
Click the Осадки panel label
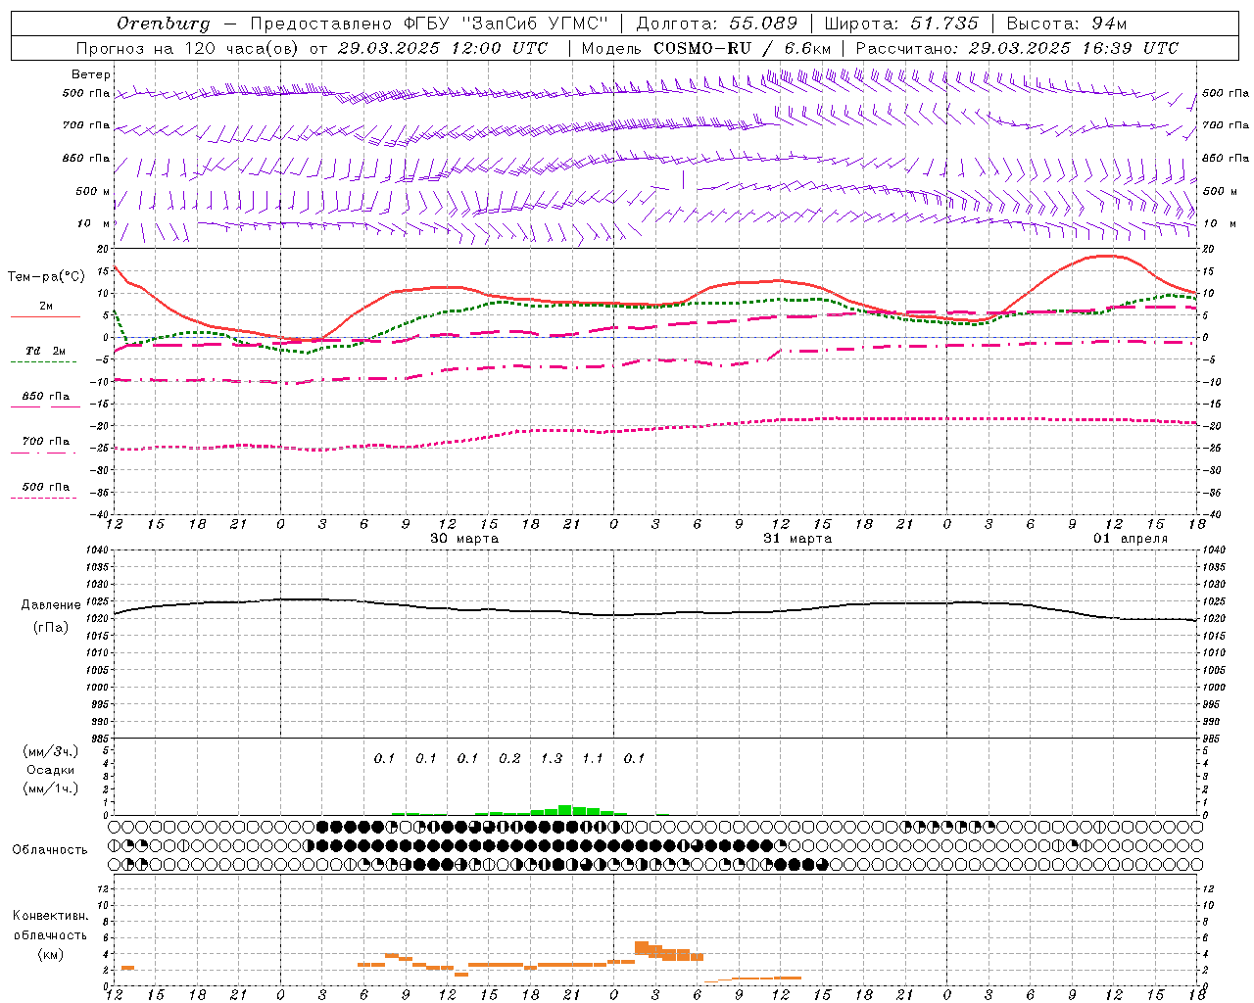(50, 770)
